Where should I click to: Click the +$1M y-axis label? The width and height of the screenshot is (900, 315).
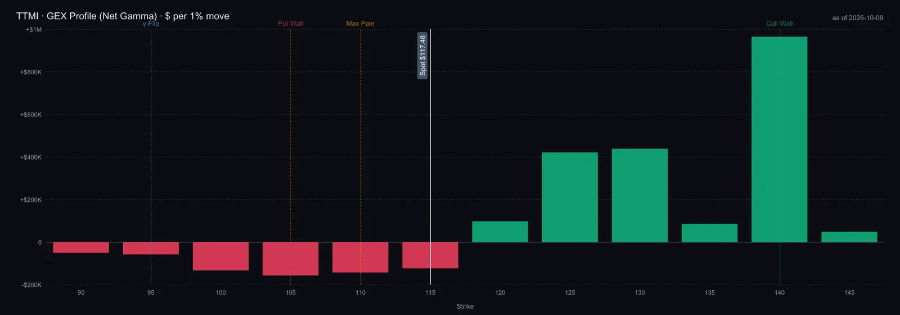pyautogui.click(x=34, y=29)
